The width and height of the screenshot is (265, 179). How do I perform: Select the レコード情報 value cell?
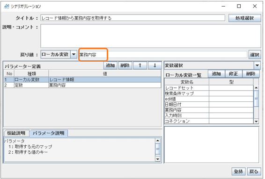click(105, 79)
